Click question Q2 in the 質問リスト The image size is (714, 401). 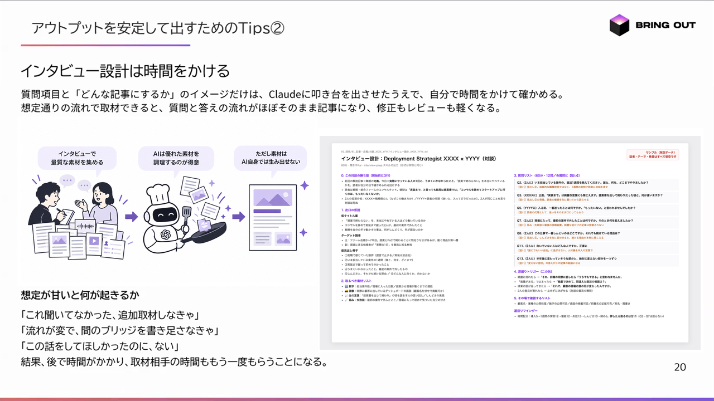point(597,185)
